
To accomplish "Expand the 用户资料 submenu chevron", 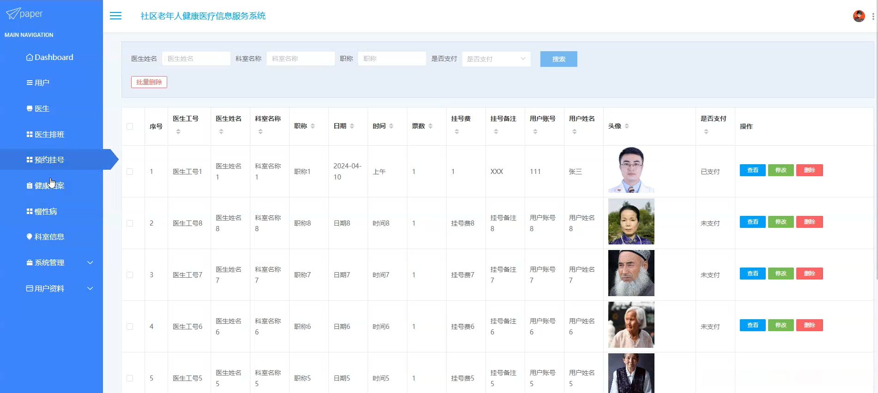I will (90, 288).
